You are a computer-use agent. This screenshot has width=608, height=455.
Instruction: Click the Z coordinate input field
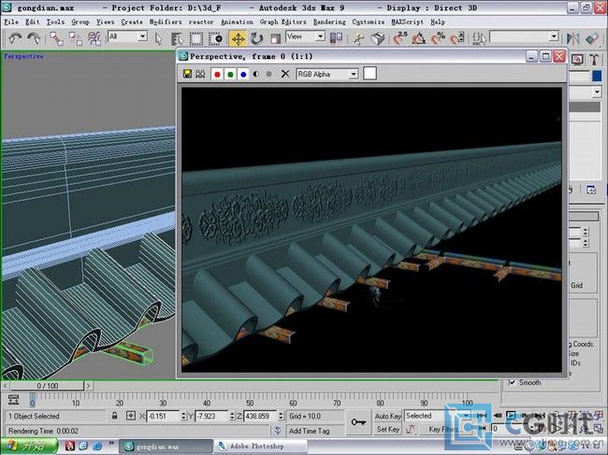tap(261, 416)
